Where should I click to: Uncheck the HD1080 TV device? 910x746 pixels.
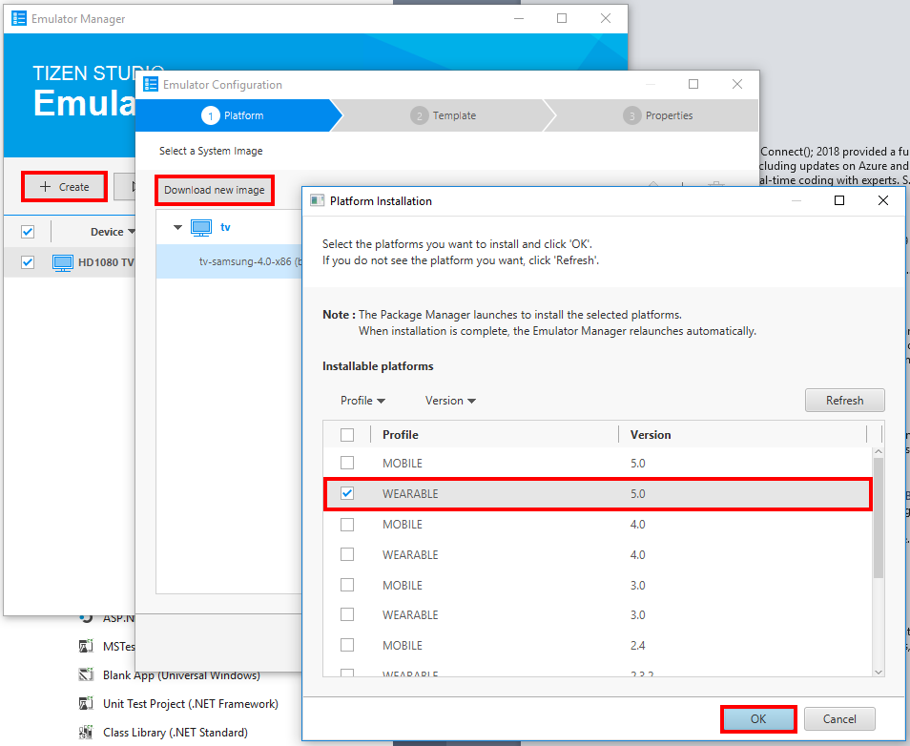click(27, 261)
